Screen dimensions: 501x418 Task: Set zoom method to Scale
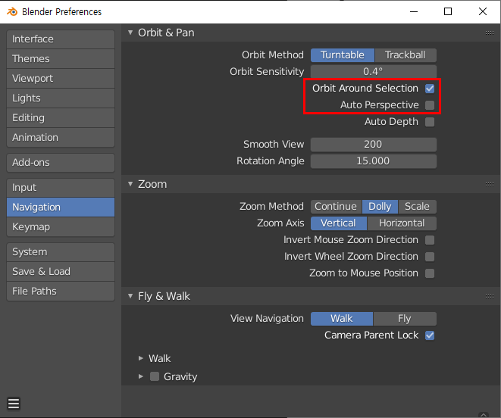tap(418, 207)
